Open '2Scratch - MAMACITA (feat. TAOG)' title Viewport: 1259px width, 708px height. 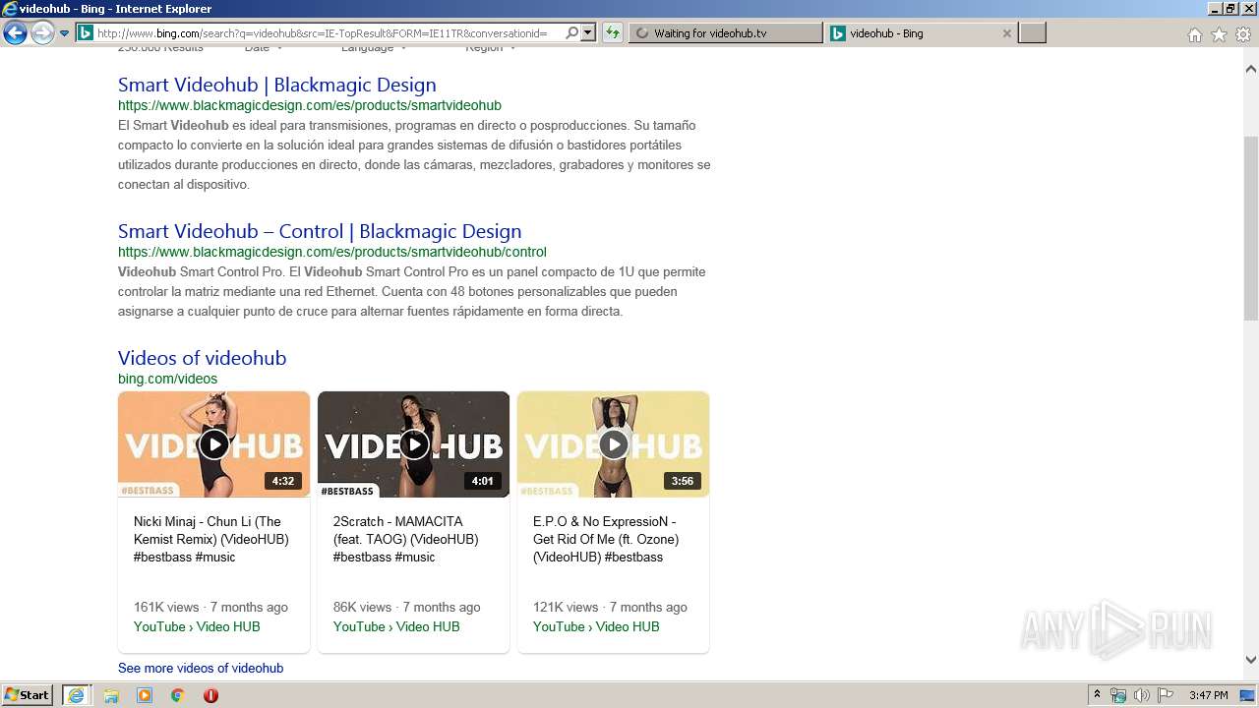point(406,539)
